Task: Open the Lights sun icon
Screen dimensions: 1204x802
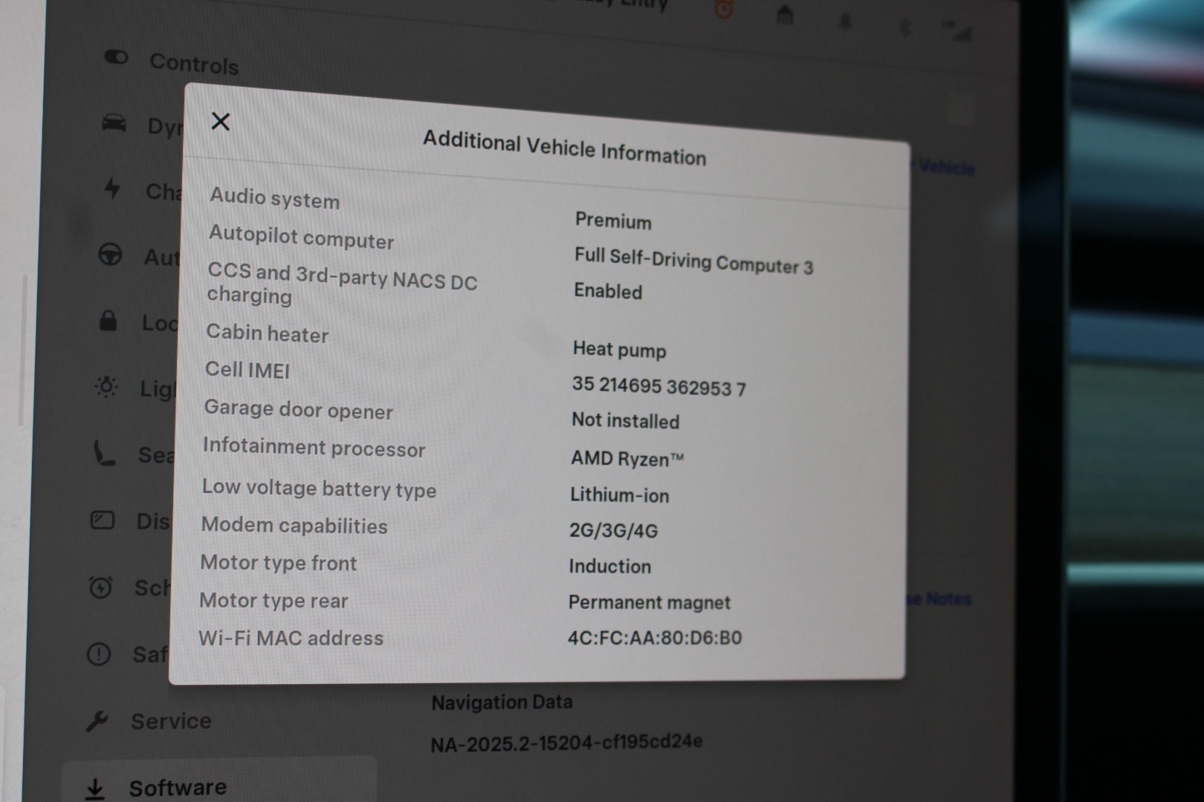Action: pos(106,386)
